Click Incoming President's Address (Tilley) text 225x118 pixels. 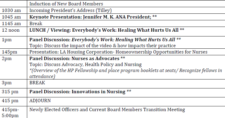point(71,10)
